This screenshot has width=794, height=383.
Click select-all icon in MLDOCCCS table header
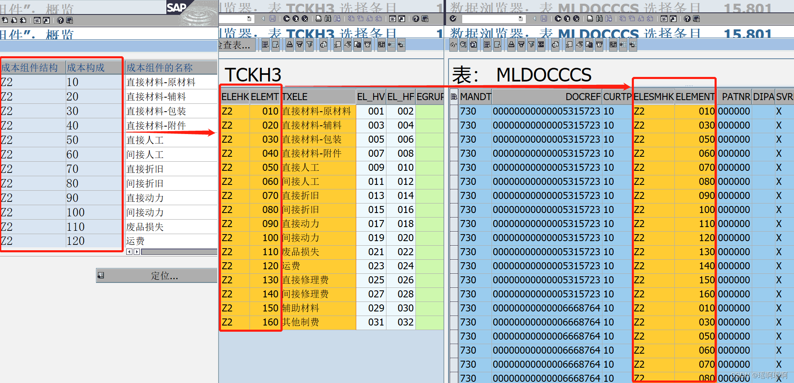coord(454,97)
